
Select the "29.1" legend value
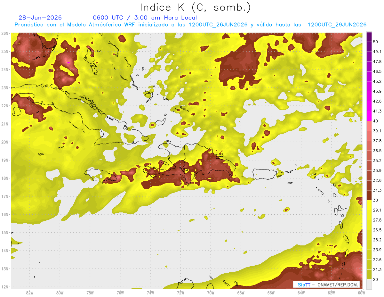click(377, 210)
